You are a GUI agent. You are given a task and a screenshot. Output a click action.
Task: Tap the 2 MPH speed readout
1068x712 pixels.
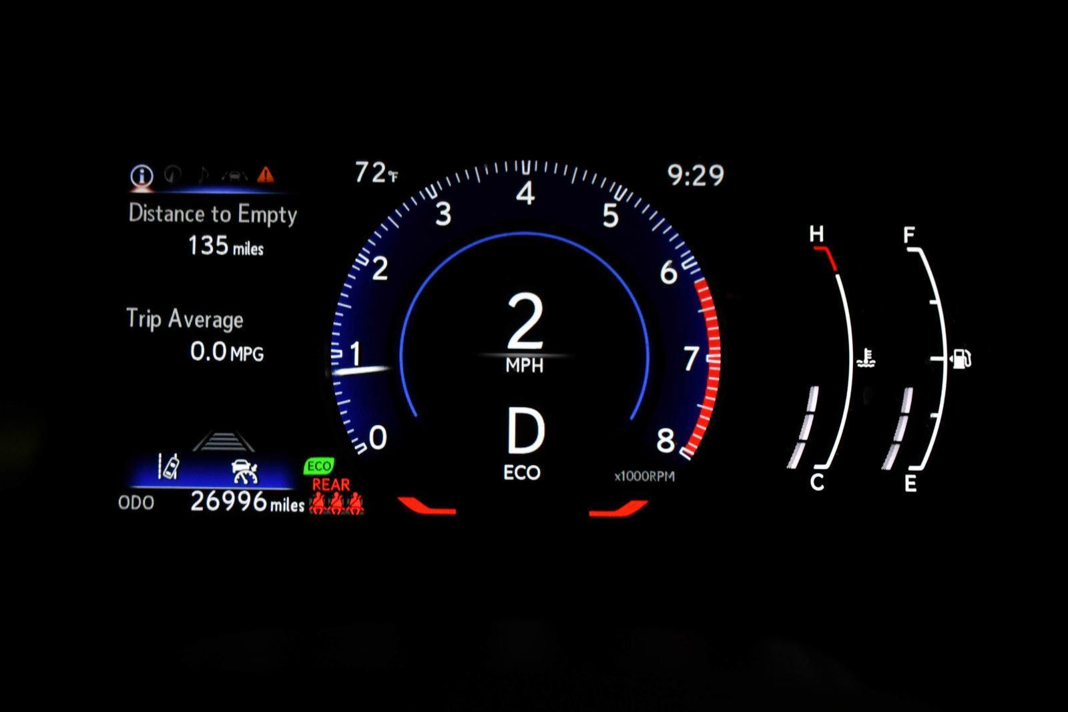(x=525, y=332)
